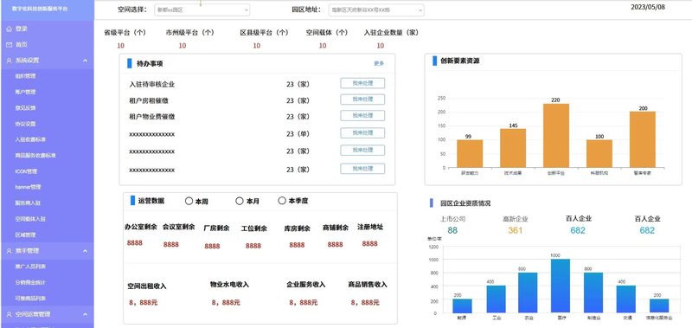Click the 200 bar for 智库专家
Image resolution: width=692 pixels, height=328 pixels.
click(x=643, y=139)
